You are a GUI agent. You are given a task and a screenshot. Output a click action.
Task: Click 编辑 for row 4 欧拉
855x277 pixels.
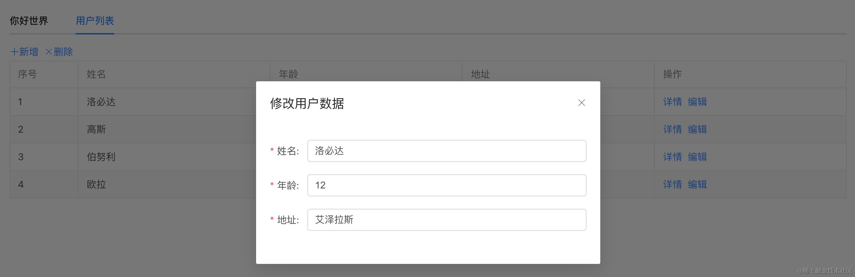pyautogui.click(x=697, y=184)
